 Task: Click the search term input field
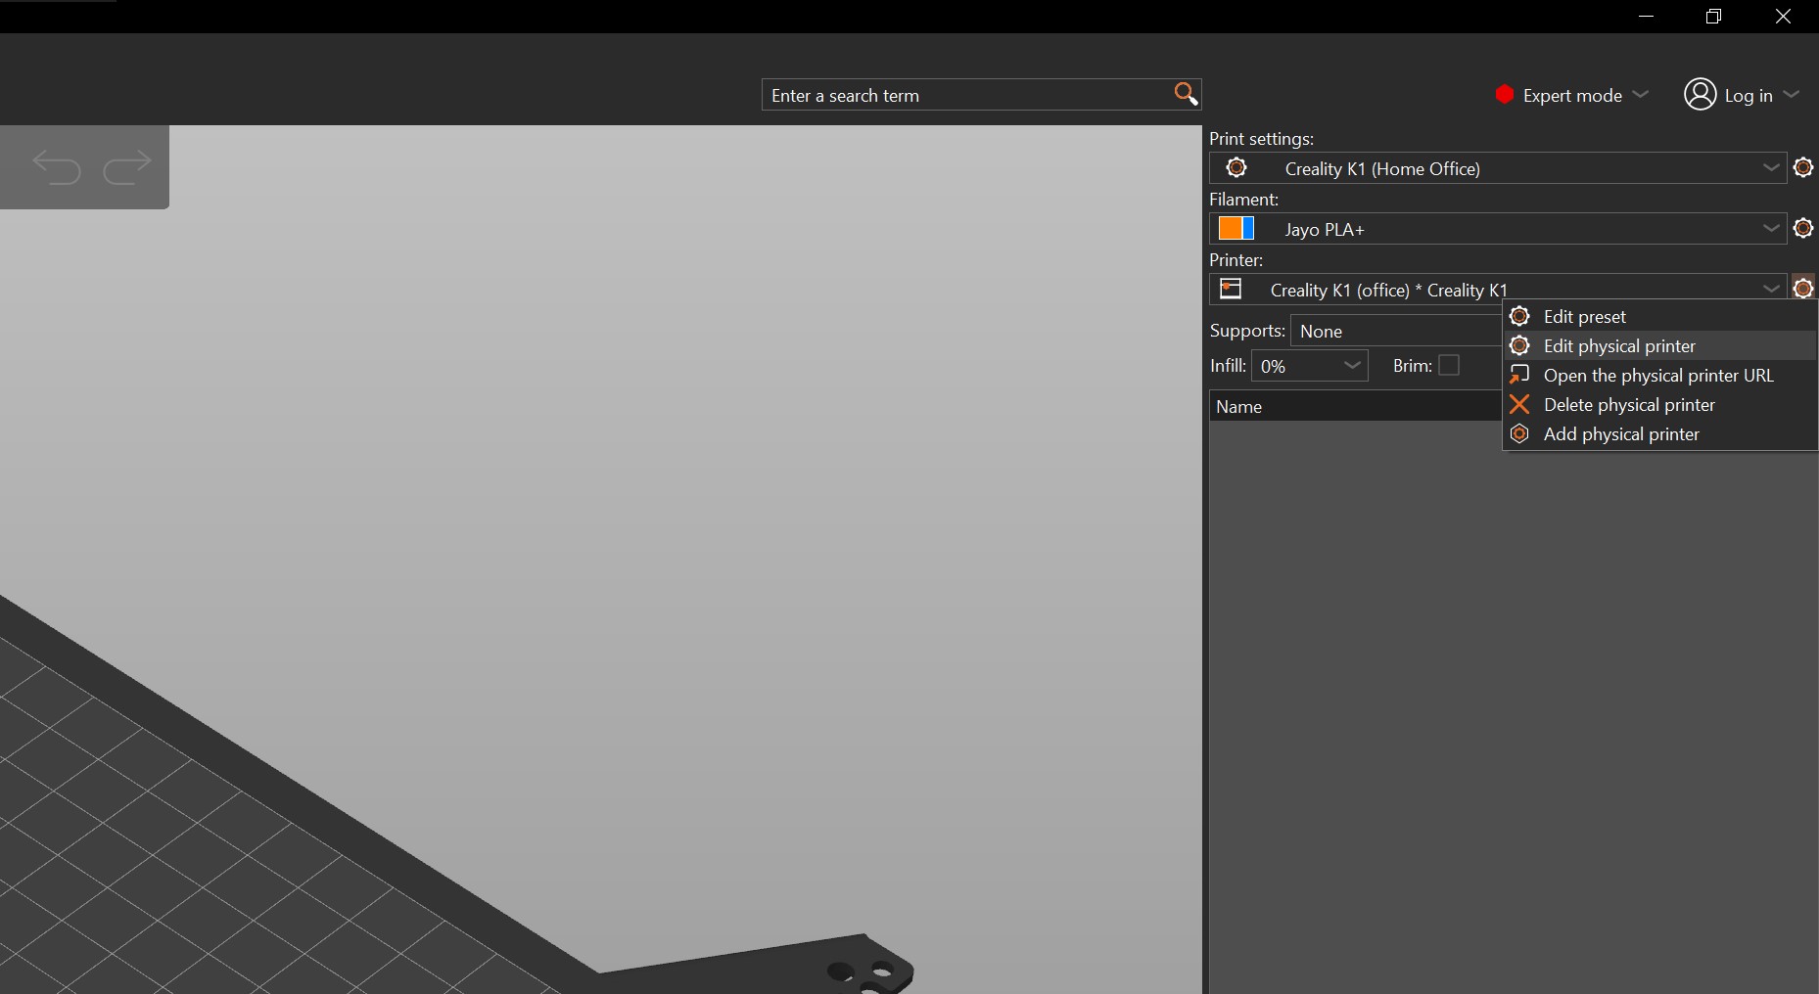pyautogui.click(x=964, y=95)
